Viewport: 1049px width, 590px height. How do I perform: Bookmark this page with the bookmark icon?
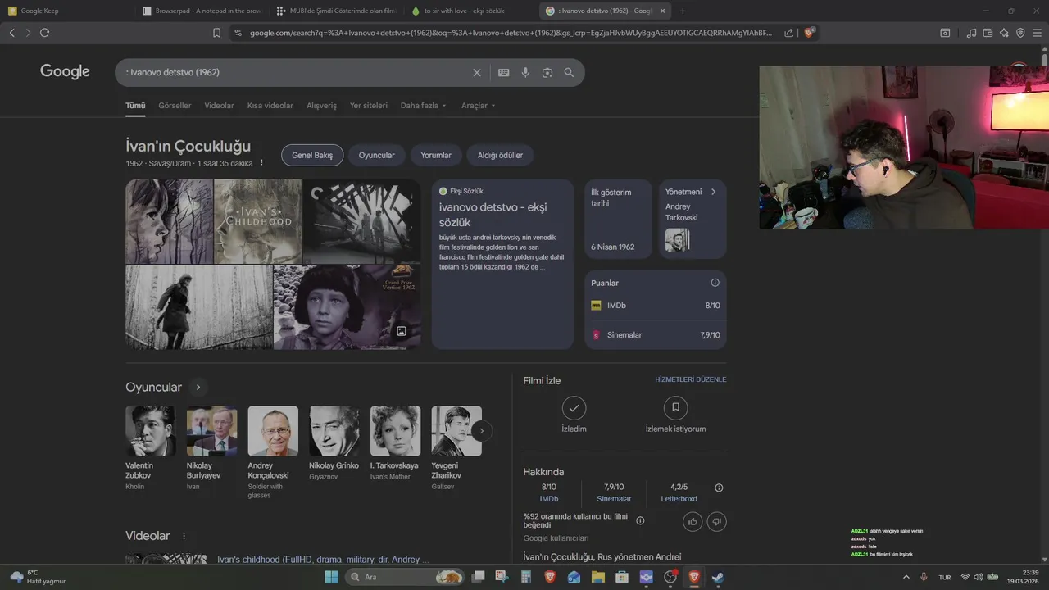click(217, 33)
